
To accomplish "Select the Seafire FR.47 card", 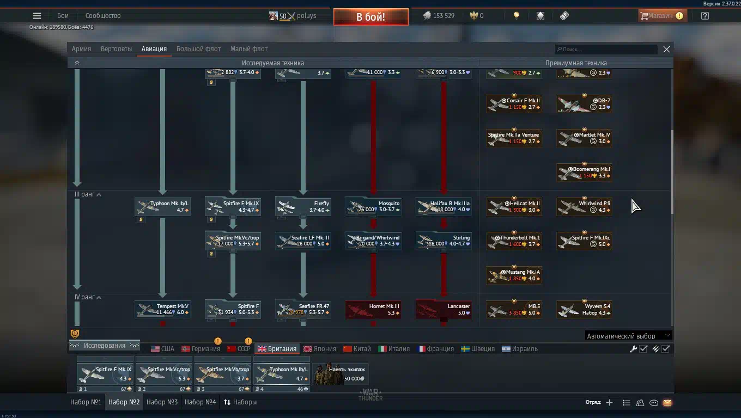I will (303, 310).
